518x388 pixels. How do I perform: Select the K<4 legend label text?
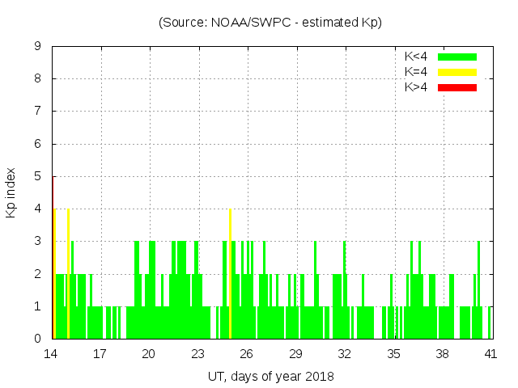tap(416, 57)
